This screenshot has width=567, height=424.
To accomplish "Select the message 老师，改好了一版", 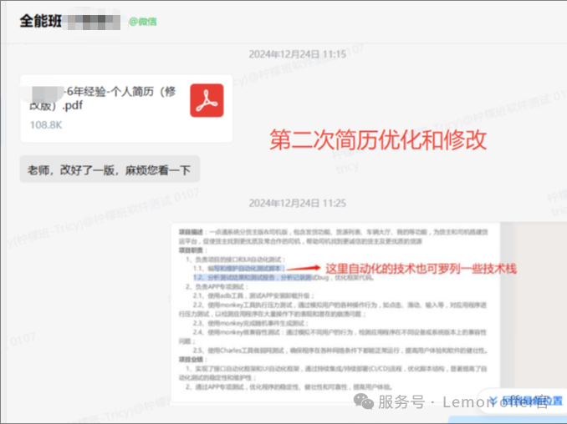I will coord(109,170).
